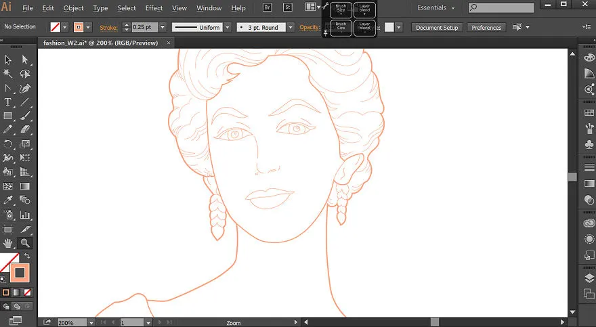This screenshot has width=596, height=327.
Task: Select the Warp tool
Action: click(x=8, y=158)
